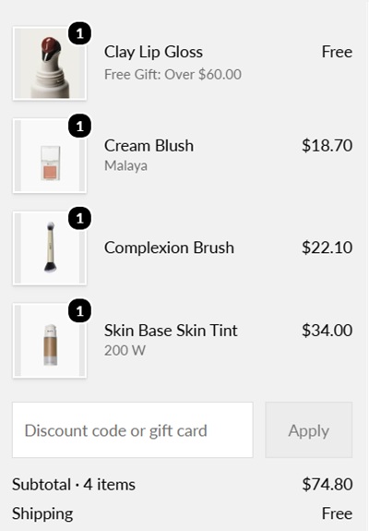Focus the Discount code or gift card field
The width and height of the screenshot is (369, 531).
(x=133, y=430)
